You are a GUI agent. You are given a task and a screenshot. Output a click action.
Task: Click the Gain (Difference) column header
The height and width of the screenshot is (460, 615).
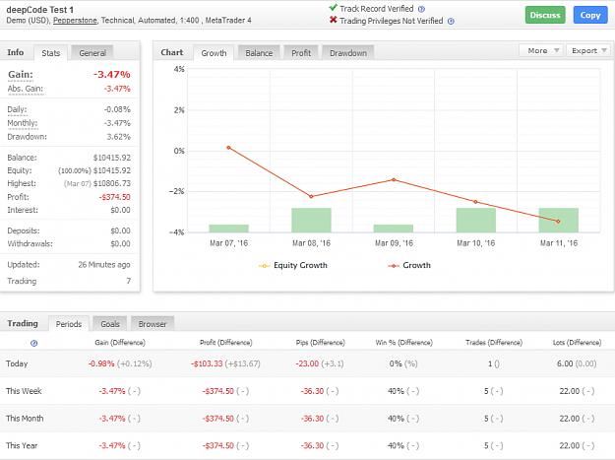(x=120, y=343)
